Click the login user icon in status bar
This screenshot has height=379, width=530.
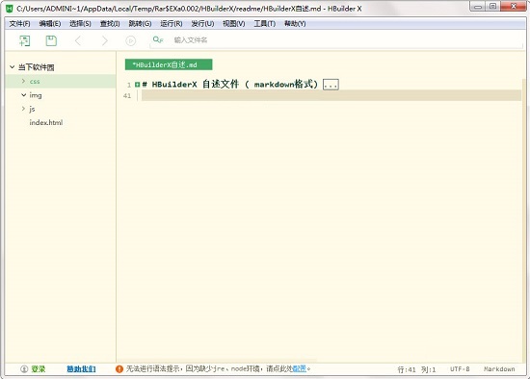click(24, 368)
